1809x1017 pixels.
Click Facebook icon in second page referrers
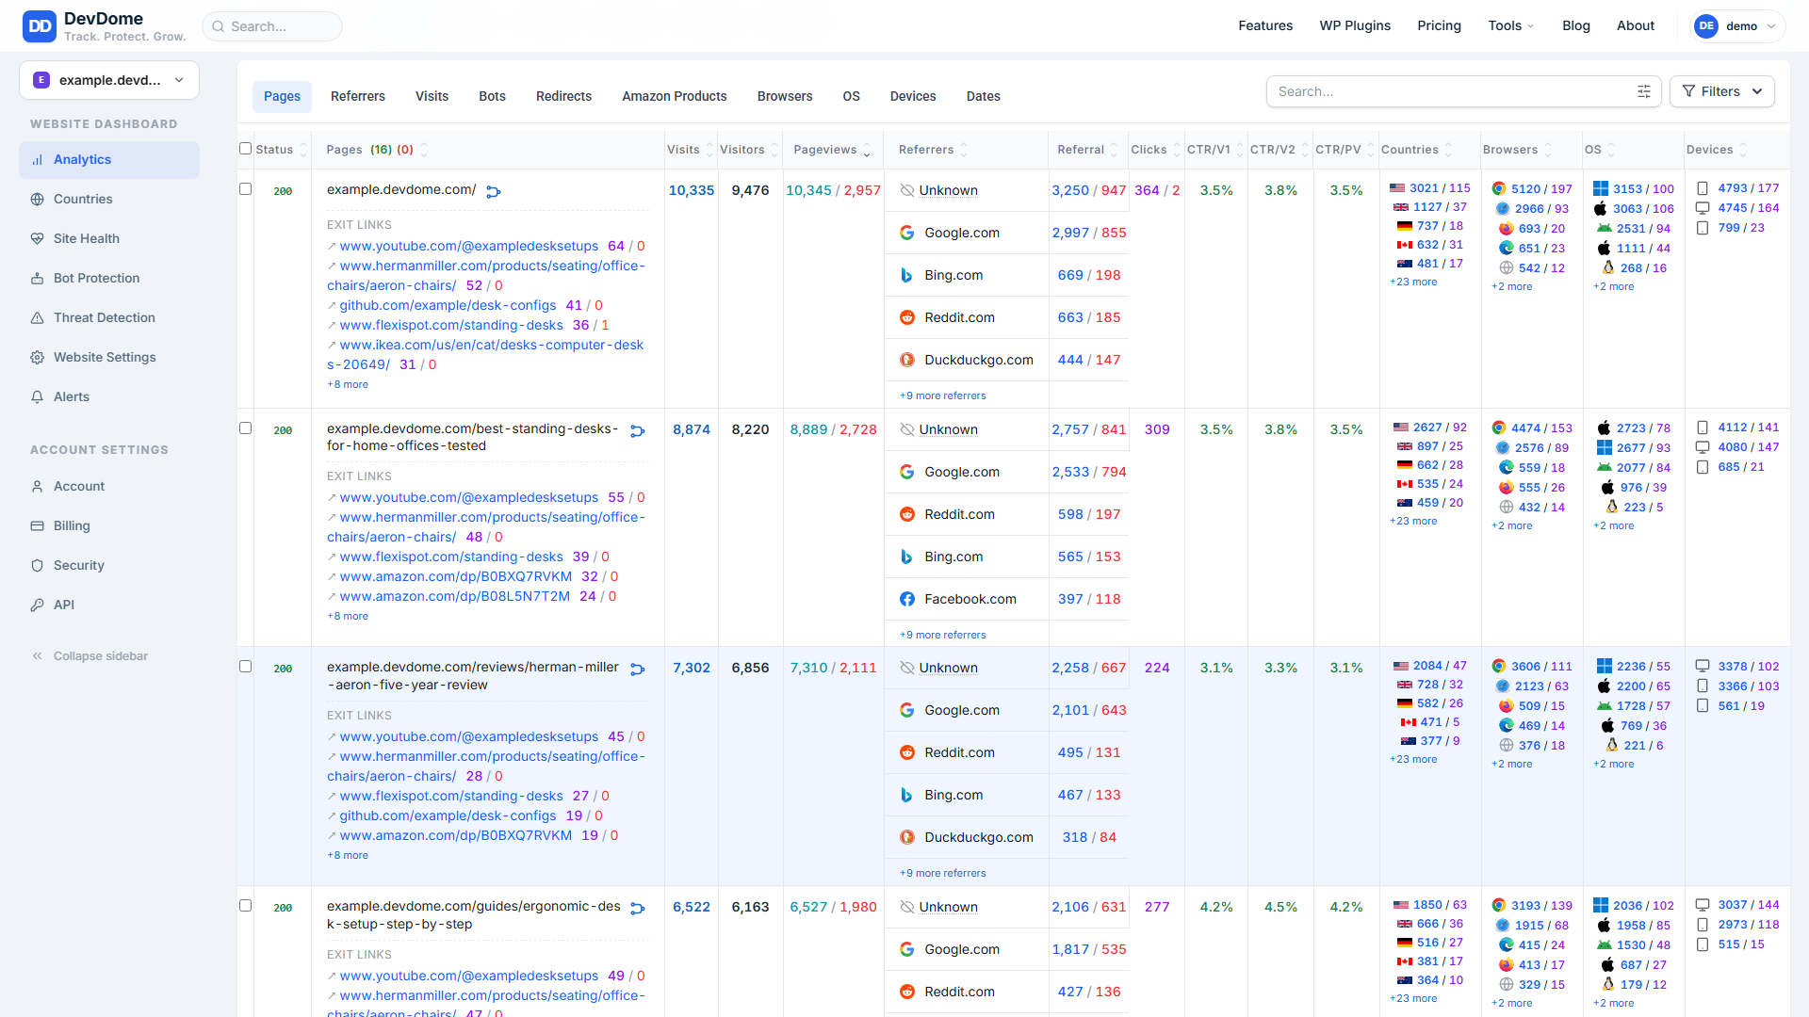tap(907, 599)
